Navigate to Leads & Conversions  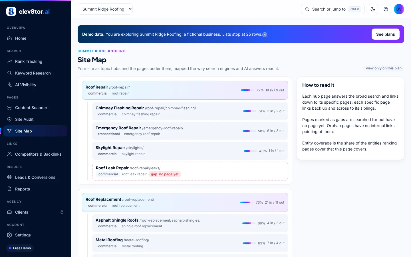click(x=35, y=177)
